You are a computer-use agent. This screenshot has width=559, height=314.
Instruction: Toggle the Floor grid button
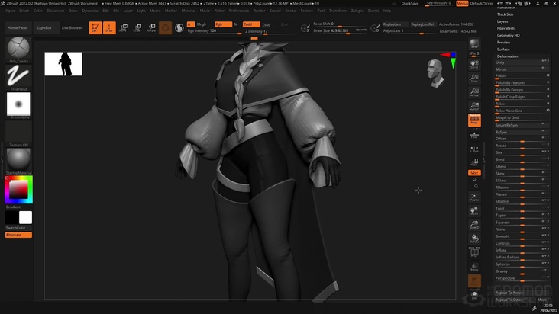474,135
